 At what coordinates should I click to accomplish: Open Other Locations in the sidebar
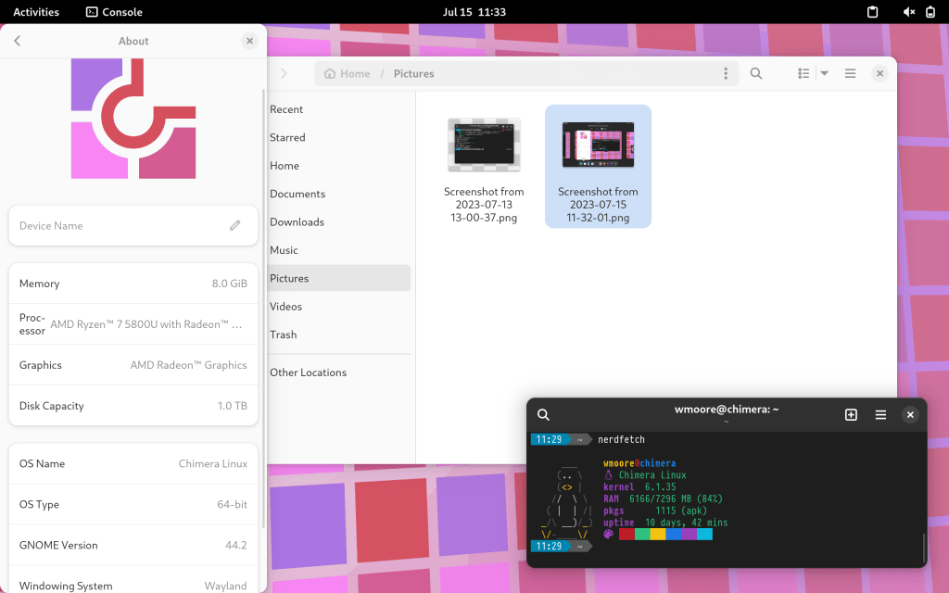pos(308,372)
